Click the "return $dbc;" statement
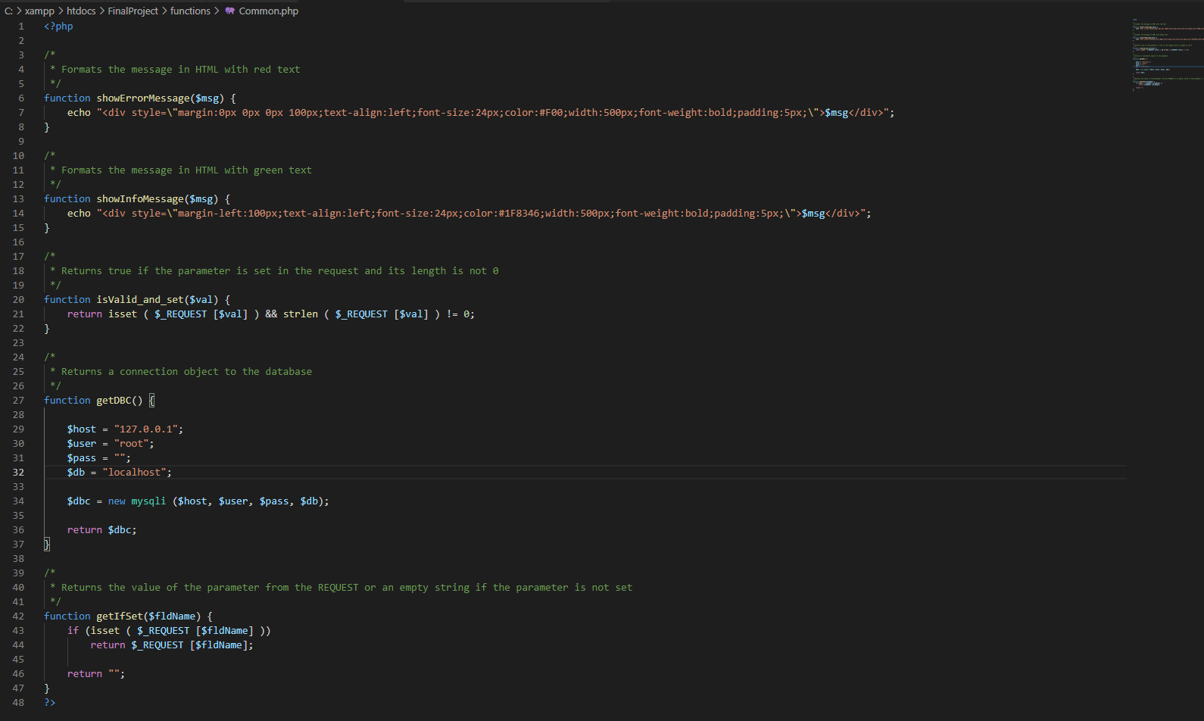Viewport: 1204px width, 721px height. (101, 529)
